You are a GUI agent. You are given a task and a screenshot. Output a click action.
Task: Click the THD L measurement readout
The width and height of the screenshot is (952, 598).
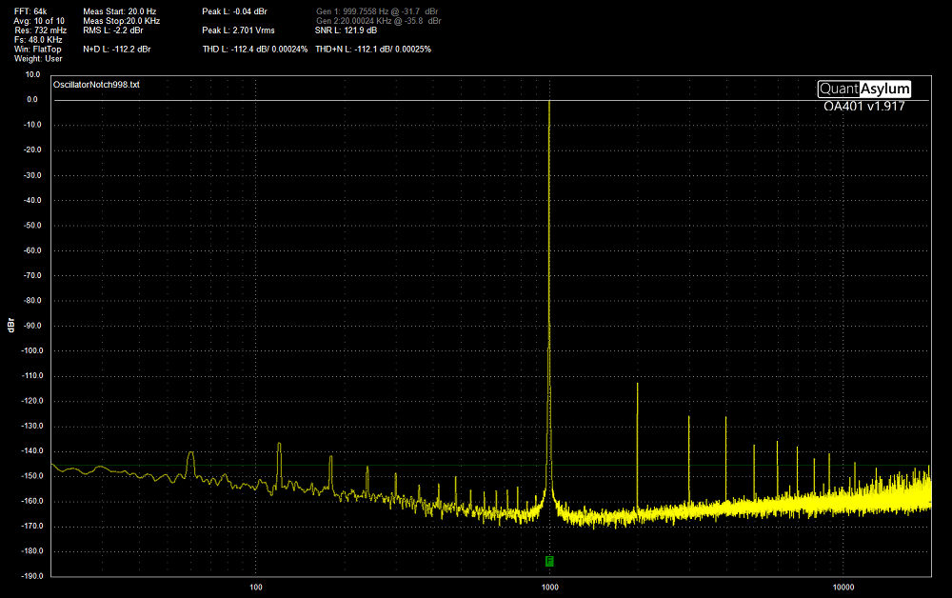(x=255, y=49)
